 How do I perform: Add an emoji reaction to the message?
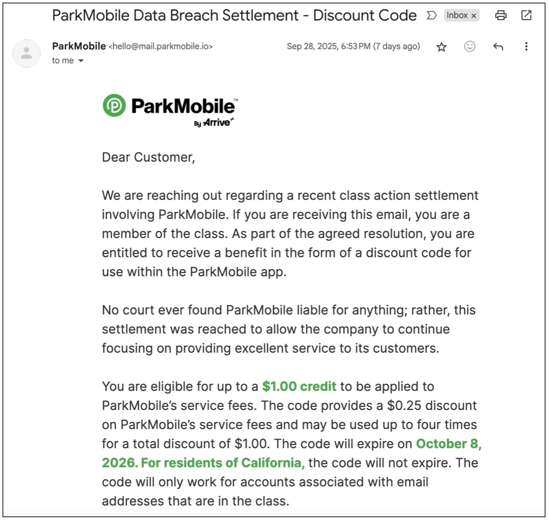point(470,46)
